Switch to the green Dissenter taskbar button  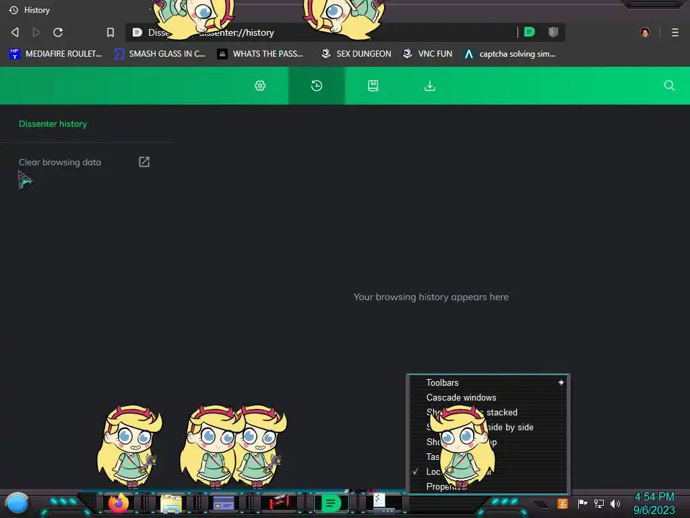[331, 502]
